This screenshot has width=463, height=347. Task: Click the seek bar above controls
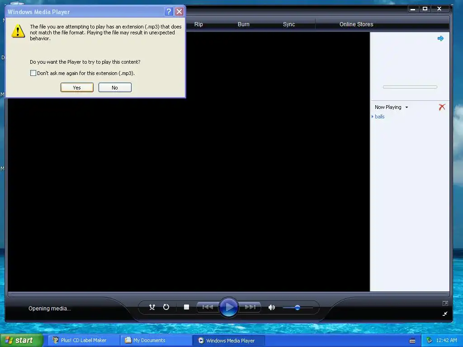coord(228,294)
